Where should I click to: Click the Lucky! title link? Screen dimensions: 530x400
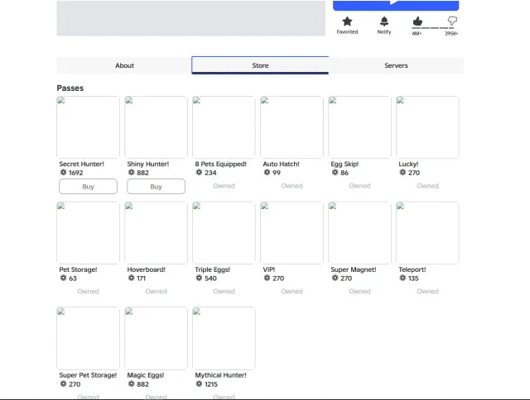tap(408, 164)
